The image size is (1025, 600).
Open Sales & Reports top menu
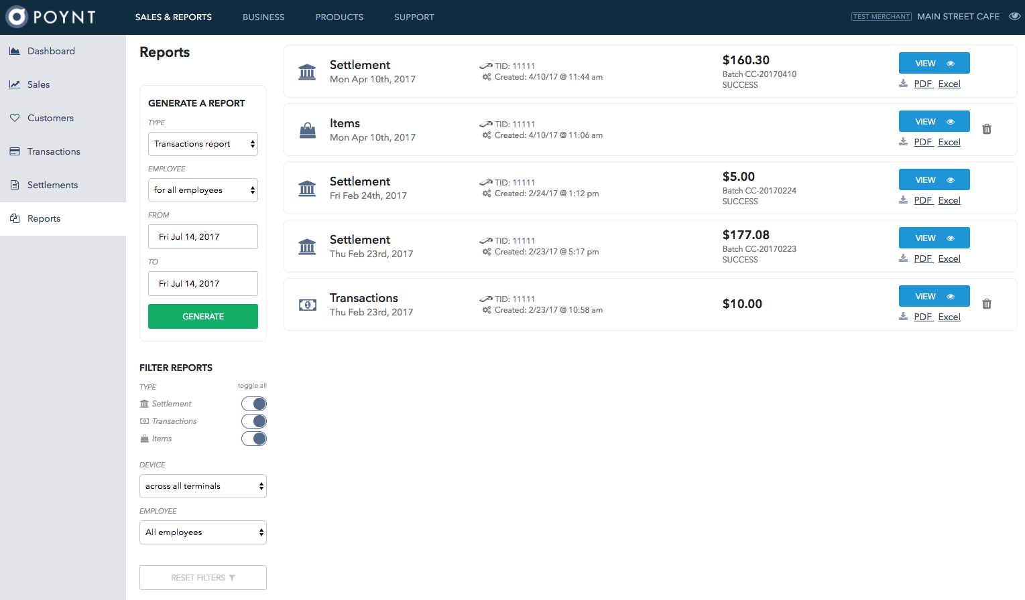pos(174,17)
